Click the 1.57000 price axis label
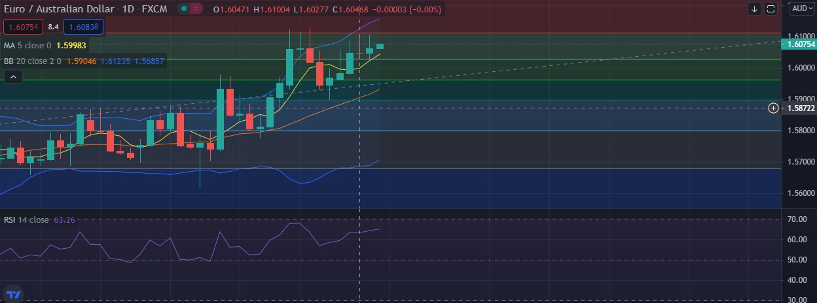 (x=801, y=162)
